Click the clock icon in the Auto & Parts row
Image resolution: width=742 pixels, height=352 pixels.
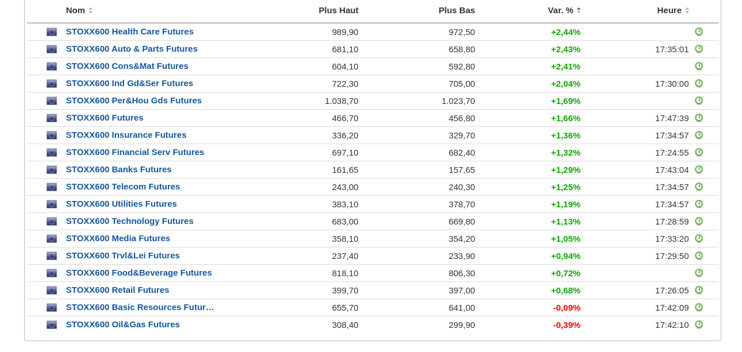[699, 49]
